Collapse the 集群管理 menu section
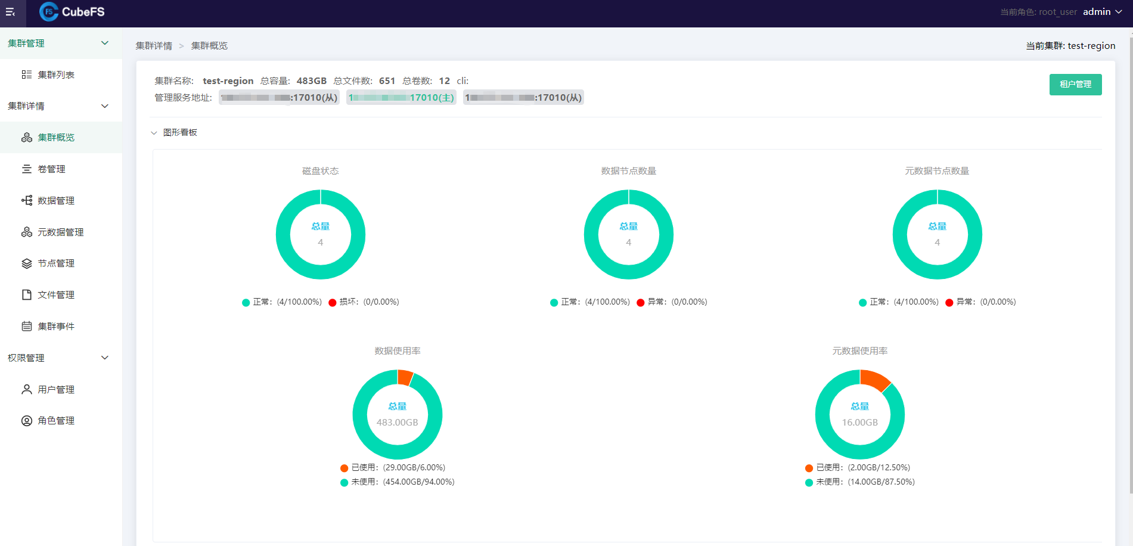The width and height of the screenshot is (1133, 546). click(x=105, y=43)
